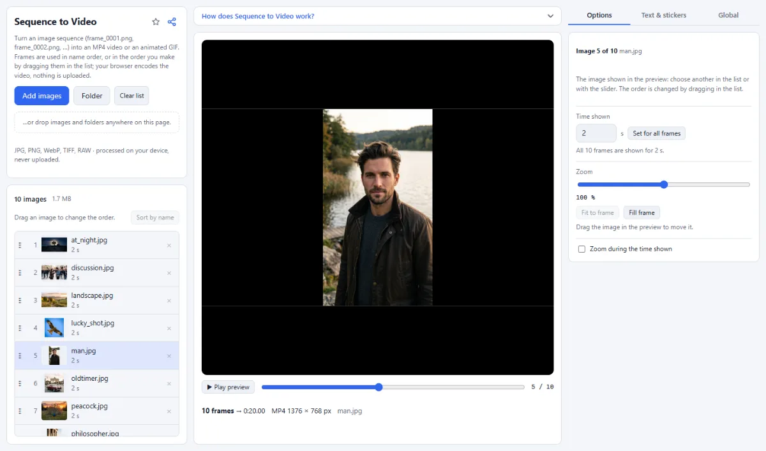Select the man.jpg thumbnail in list

(x=54, y=355)
